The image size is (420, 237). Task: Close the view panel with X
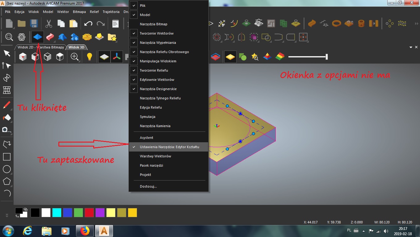tap(416, 47)
